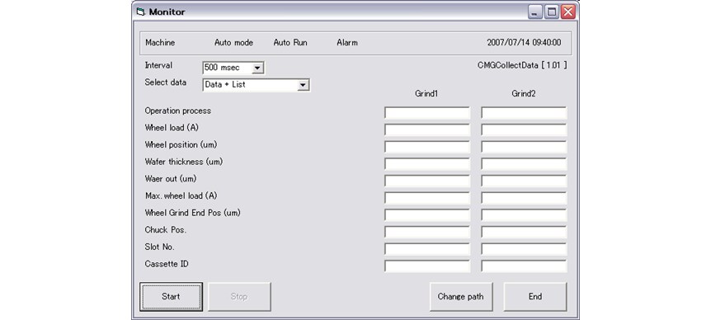Click the Grind2 column header
The image size is (711, 320).
click(523, 94)
